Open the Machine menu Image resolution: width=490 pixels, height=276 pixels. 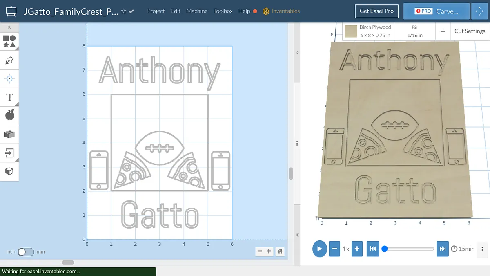pos(197,11)
